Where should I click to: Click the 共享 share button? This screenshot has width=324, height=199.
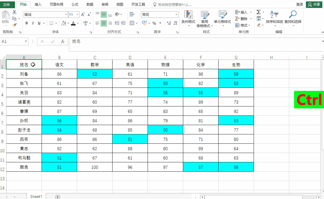(x=314, y=5)
